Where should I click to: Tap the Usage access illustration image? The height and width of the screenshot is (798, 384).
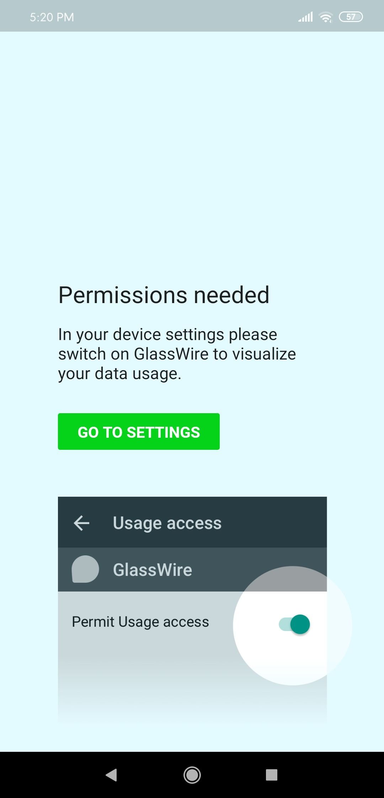pos(192,610)
